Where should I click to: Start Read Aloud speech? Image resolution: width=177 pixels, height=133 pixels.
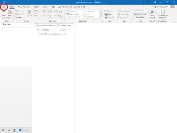(152, 14)
